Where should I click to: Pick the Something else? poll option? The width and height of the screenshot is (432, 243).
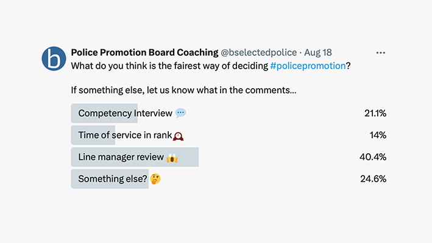(112, 179)
